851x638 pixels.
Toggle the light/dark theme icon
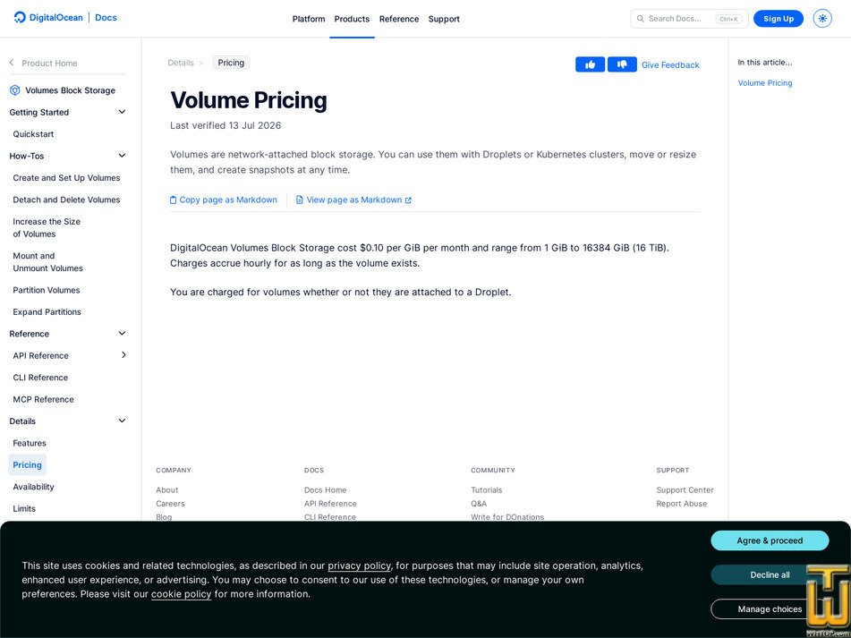[822, 19]
